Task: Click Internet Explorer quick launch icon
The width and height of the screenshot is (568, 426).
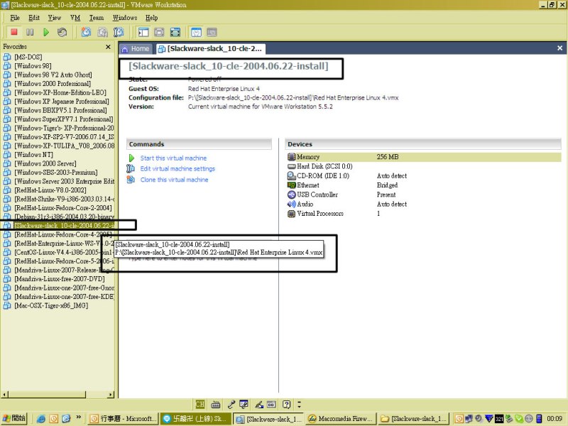Action: point(41,419)
